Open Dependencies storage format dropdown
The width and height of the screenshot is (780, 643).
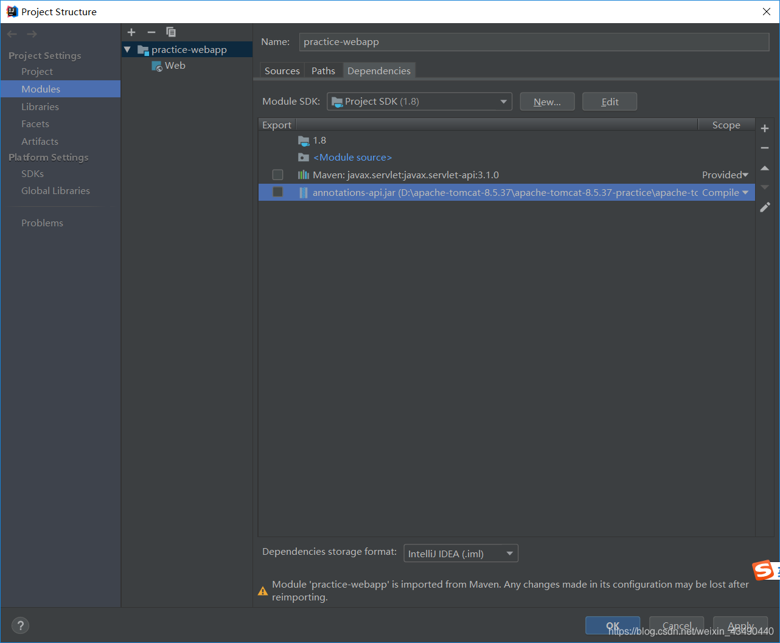point(461,554)
